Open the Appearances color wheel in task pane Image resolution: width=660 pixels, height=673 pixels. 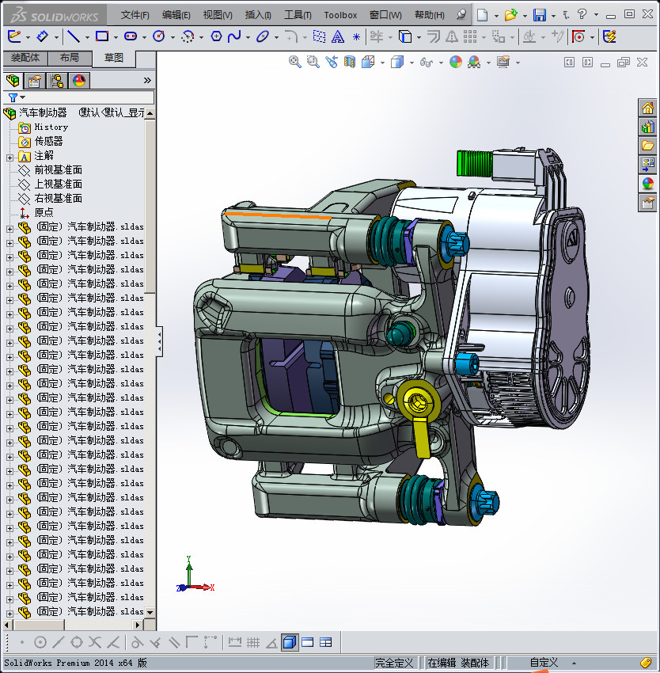[x=647, y=183]
